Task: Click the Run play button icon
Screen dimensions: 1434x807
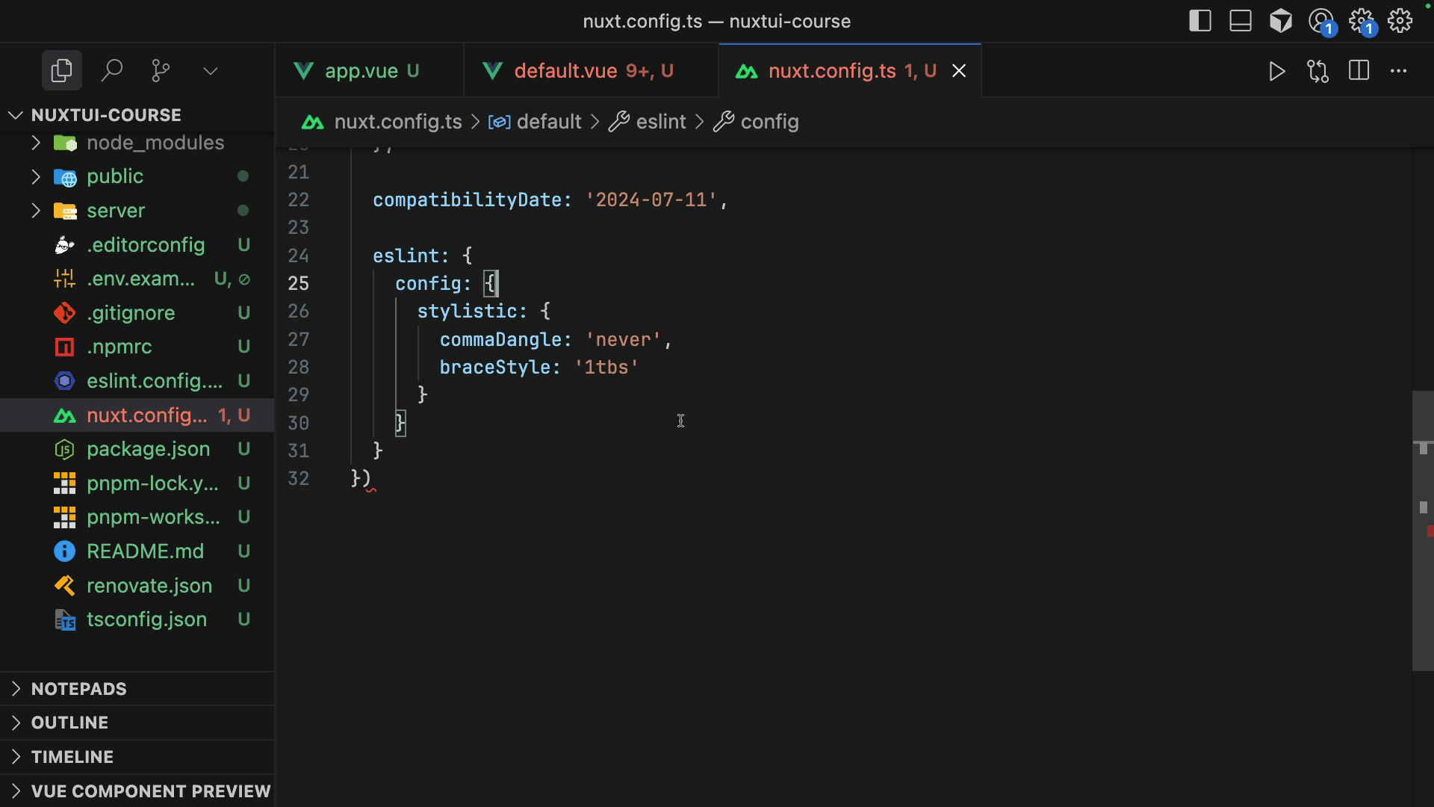Action: [1277, 71]
